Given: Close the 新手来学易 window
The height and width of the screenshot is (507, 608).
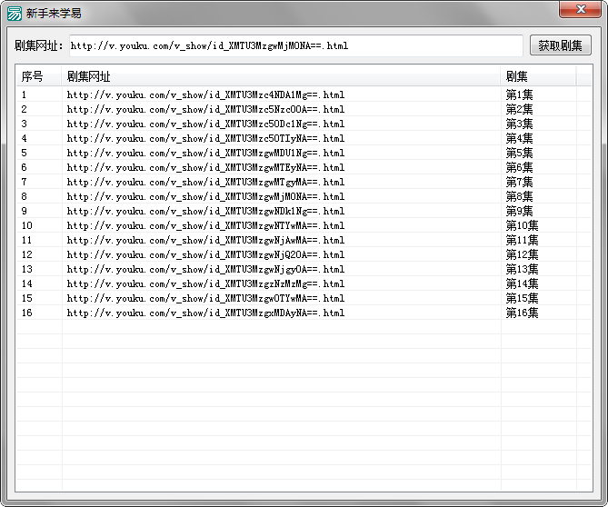Looking at the screenshot, I should [x=580, y=9].
